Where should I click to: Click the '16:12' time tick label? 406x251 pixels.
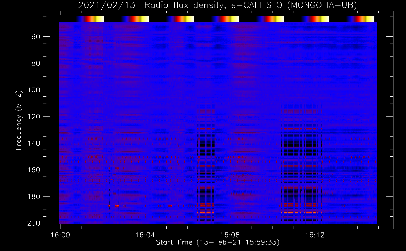(315, 235)
